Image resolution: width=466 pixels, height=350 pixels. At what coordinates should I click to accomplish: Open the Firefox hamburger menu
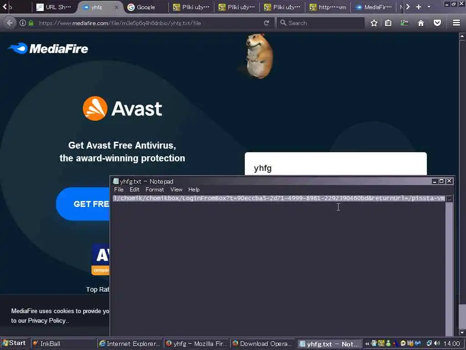[456, 23]
